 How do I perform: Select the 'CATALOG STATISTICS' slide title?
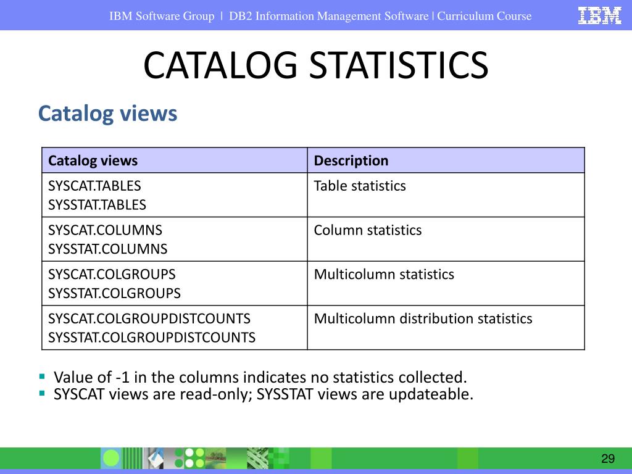pyautogui.click(x=315, y=65)
